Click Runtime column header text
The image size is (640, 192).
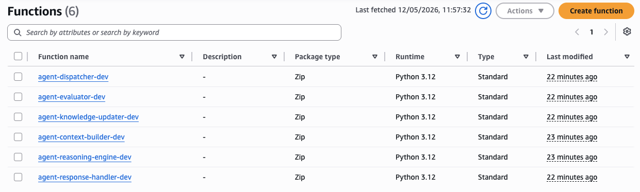coord(410,57)
